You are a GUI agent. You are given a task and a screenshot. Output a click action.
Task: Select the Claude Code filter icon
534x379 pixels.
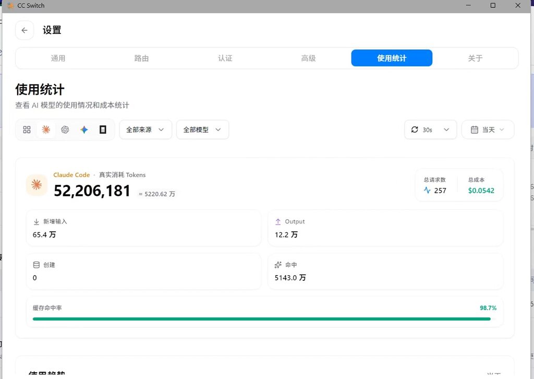click(46, 129)
